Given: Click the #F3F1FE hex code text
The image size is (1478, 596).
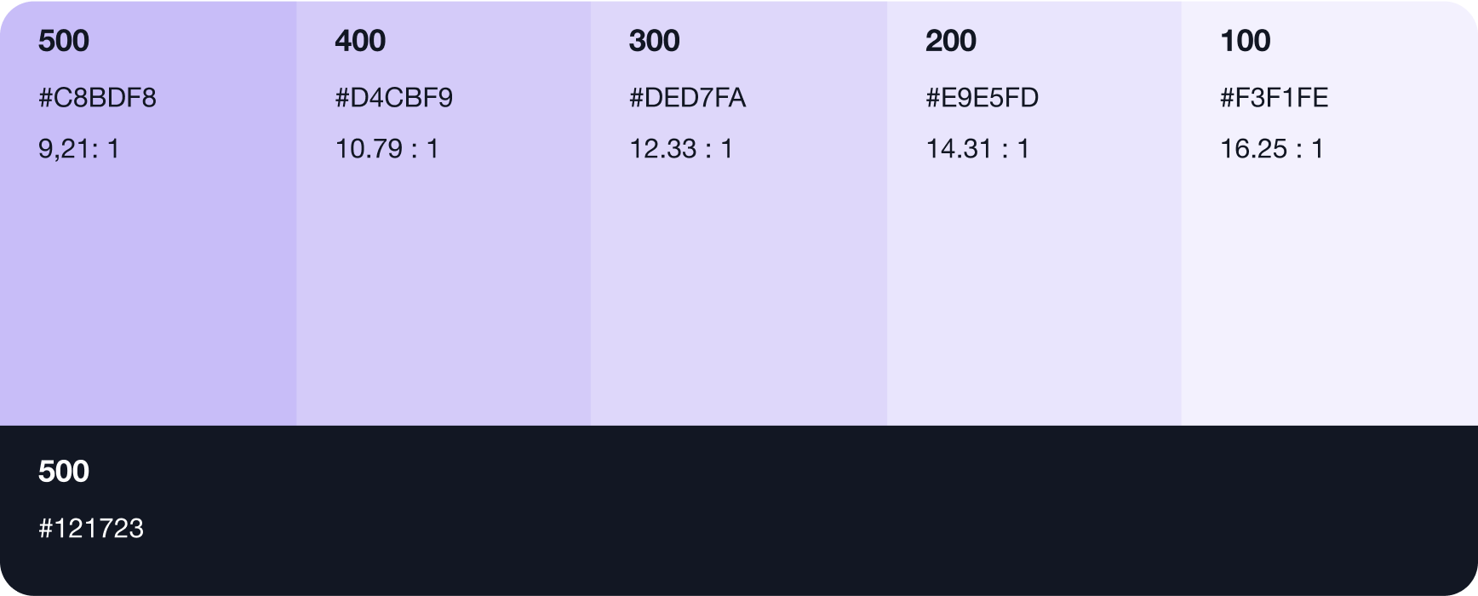Looking at the screenshot, I should click(1274, 98).
